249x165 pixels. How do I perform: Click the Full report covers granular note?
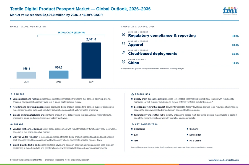153,69
